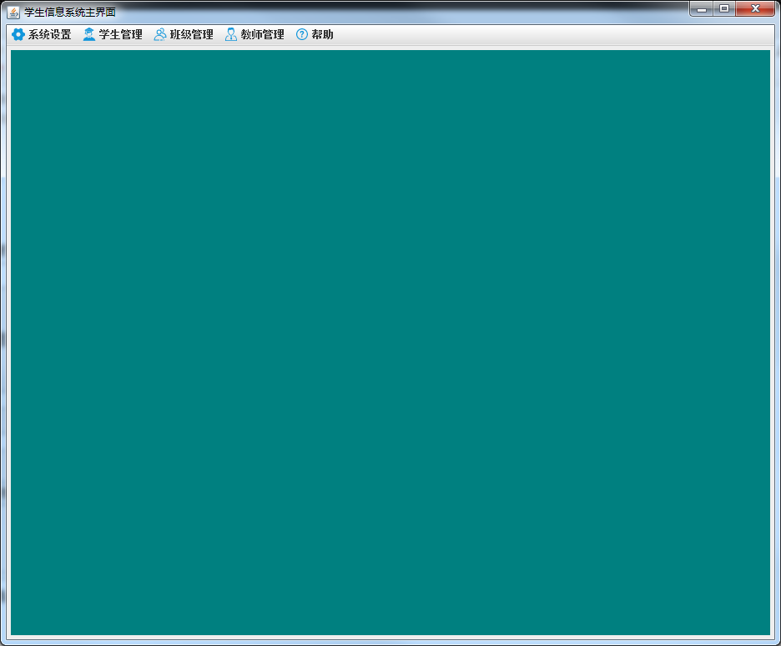781x646 pixels.
Task: Maximize the 学生信息系统 window
Action: pos(724,8)
